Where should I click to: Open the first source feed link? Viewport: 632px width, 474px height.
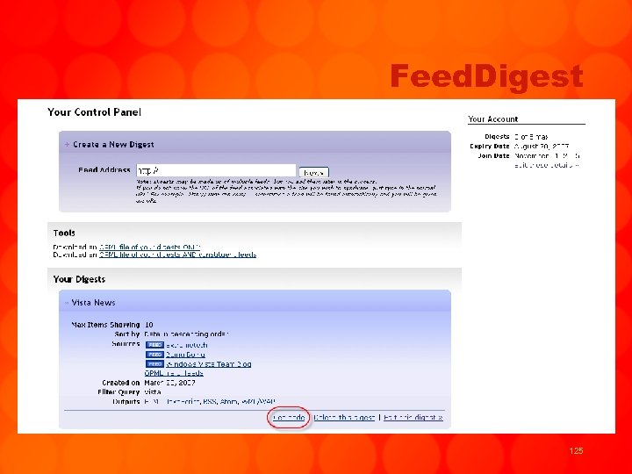pyautogui.click(x=187, y=345)
